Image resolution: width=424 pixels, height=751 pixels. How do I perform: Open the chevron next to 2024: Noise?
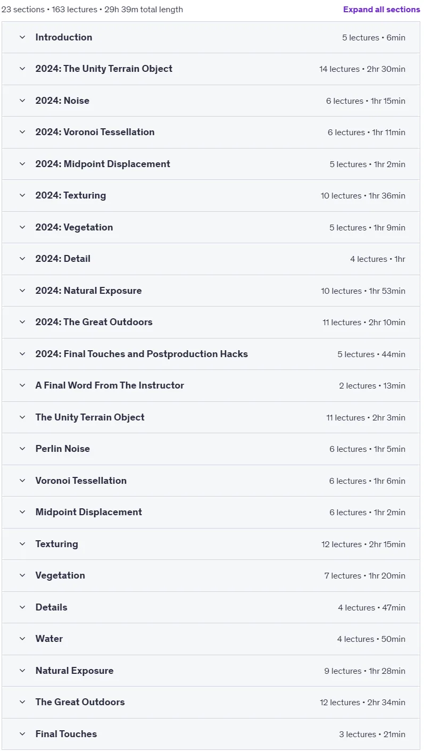click(x=22, y=101)
